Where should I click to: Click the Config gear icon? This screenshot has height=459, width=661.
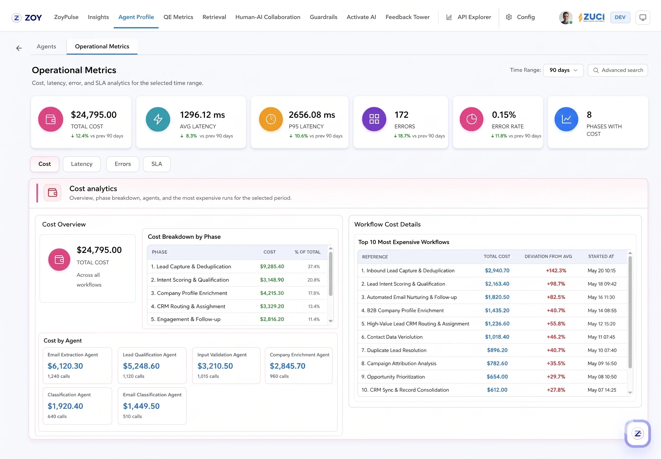509,17
